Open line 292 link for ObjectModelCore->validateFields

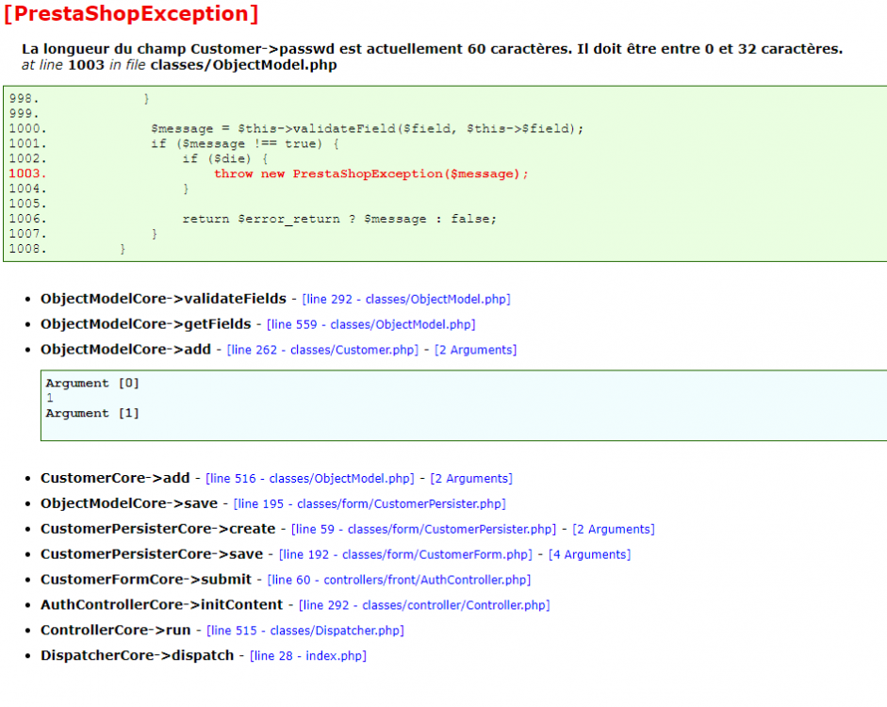pyautogui.click(x=406, y=298)
